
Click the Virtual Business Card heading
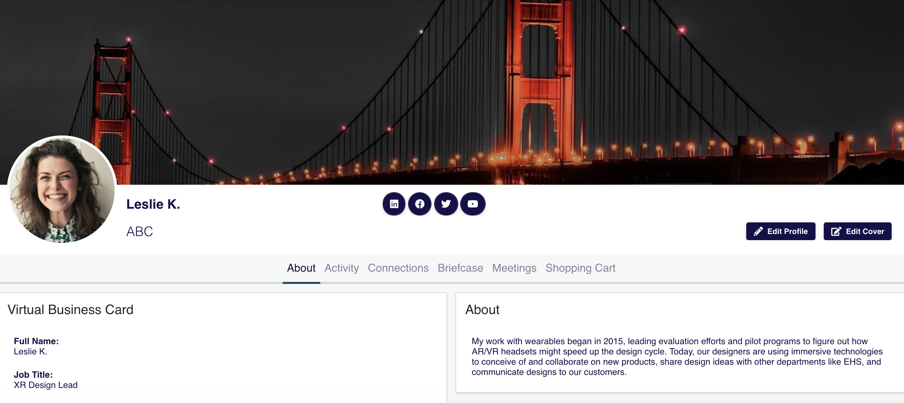pyautogui.click(x=70, y=310)
